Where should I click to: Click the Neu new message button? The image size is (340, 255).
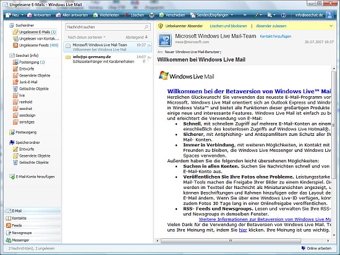pos(12,15)
